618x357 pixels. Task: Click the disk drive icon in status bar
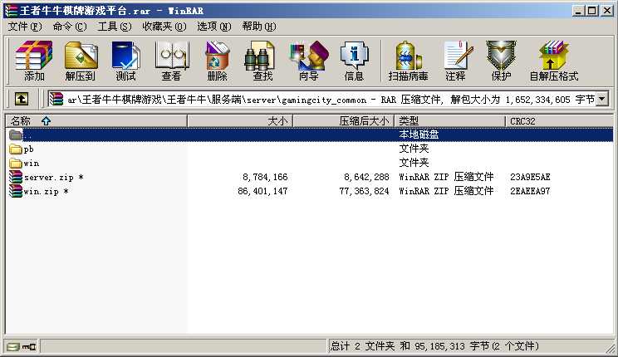click(x=13, y=347)
